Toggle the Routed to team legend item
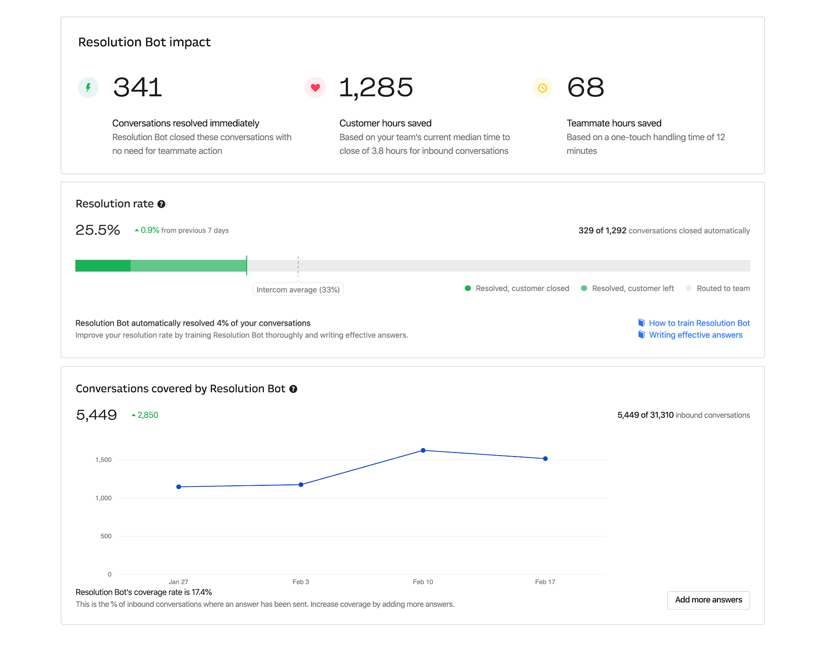 (x=718, y=289)
